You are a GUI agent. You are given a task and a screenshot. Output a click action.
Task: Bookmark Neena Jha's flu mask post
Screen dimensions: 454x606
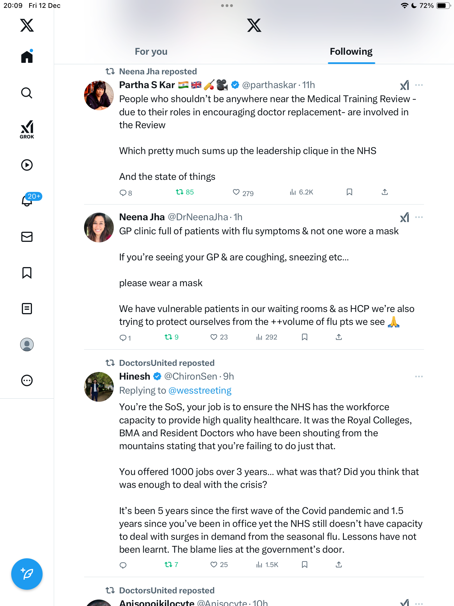[x=305, y=337]
